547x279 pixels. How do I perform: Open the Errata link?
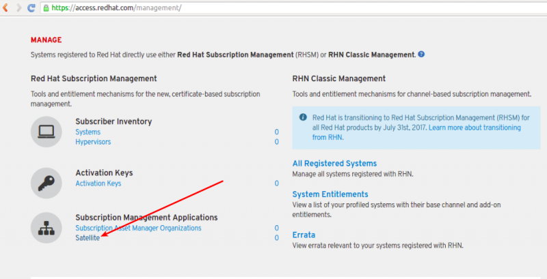point(304,235)
